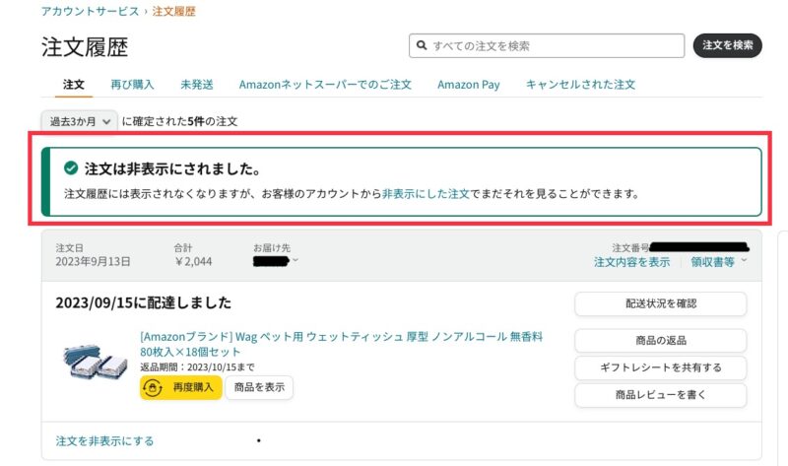788x466 pixels.
Task: Click the 商品レビューを書く button
Action: click(660, 395)
